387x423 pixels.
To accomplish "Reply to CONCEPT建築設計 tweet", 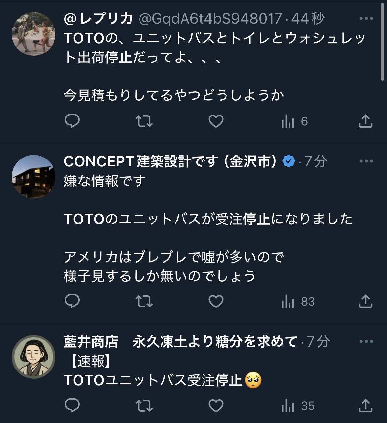I will click(x=72, y=301).
